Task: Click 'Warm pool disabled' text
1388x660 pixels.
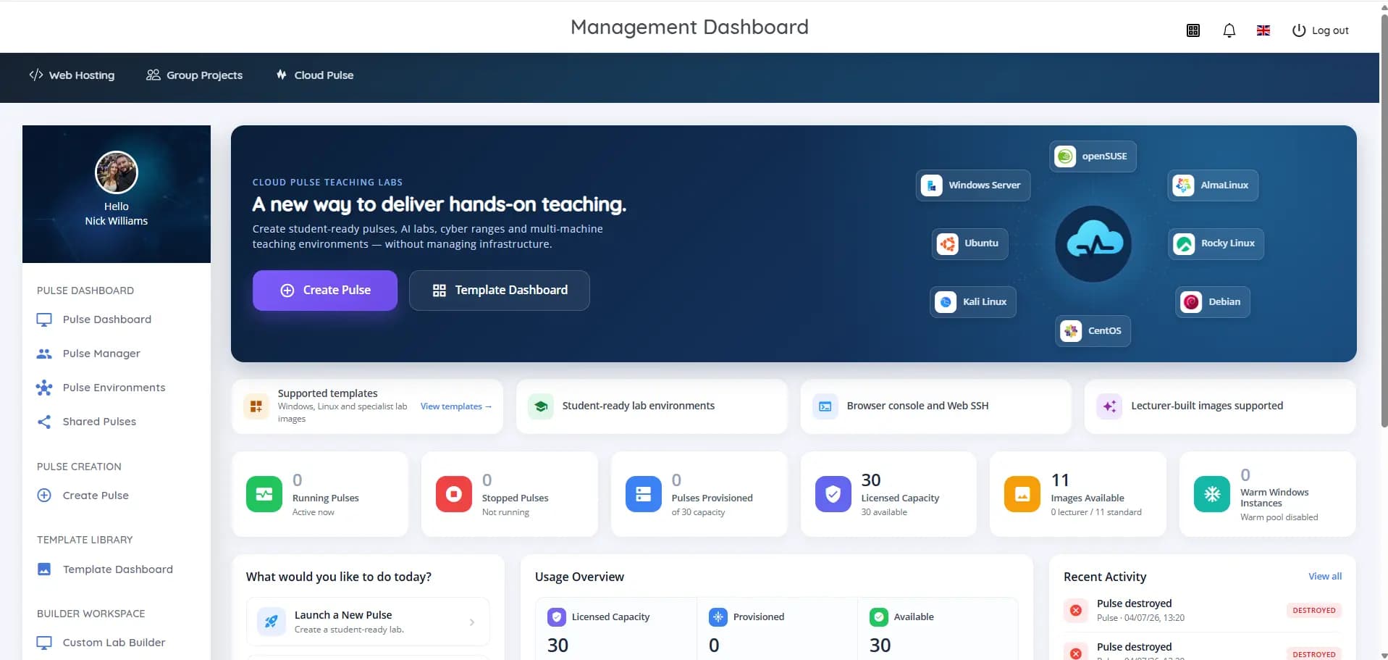Action: (x=1279, y=517)
